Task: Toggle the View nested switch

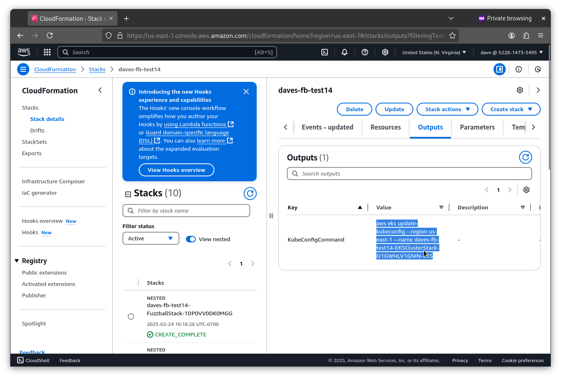Action: pos(191,239)
